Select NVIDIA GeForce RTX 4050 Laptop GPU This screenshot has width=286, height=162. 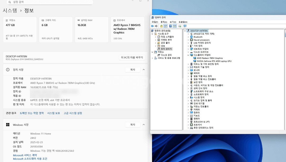tap(214, 61)
